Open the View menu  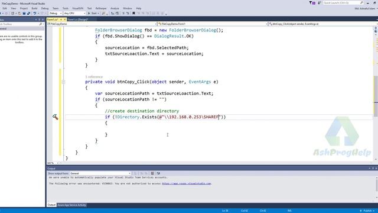coord(13,8)
